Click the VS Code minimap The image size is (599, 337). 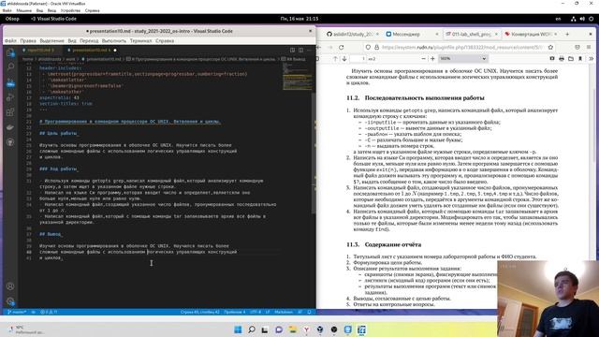(x=298, y=77)
